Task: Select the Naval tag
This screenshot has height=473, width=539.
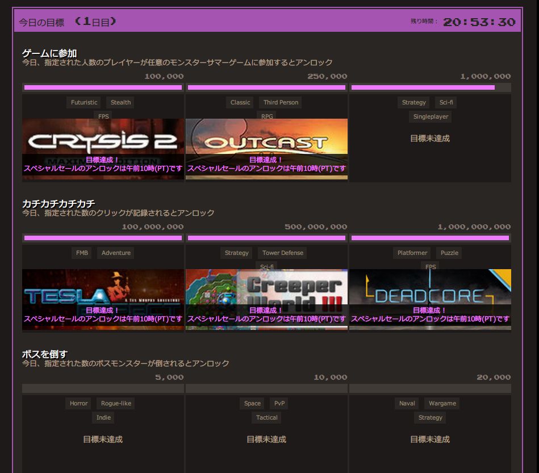Action: click(407, 404)
